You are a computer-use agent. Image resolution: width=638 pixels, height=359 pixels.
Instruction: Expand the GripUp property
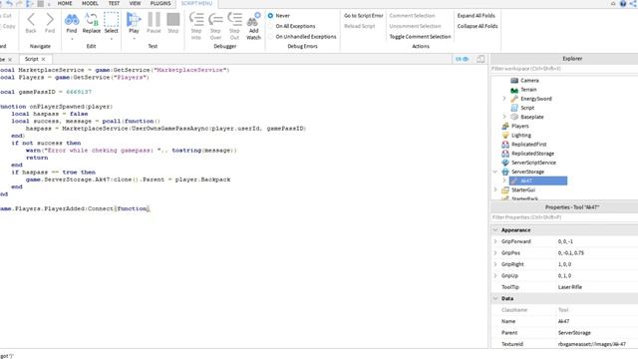point(495,275)
